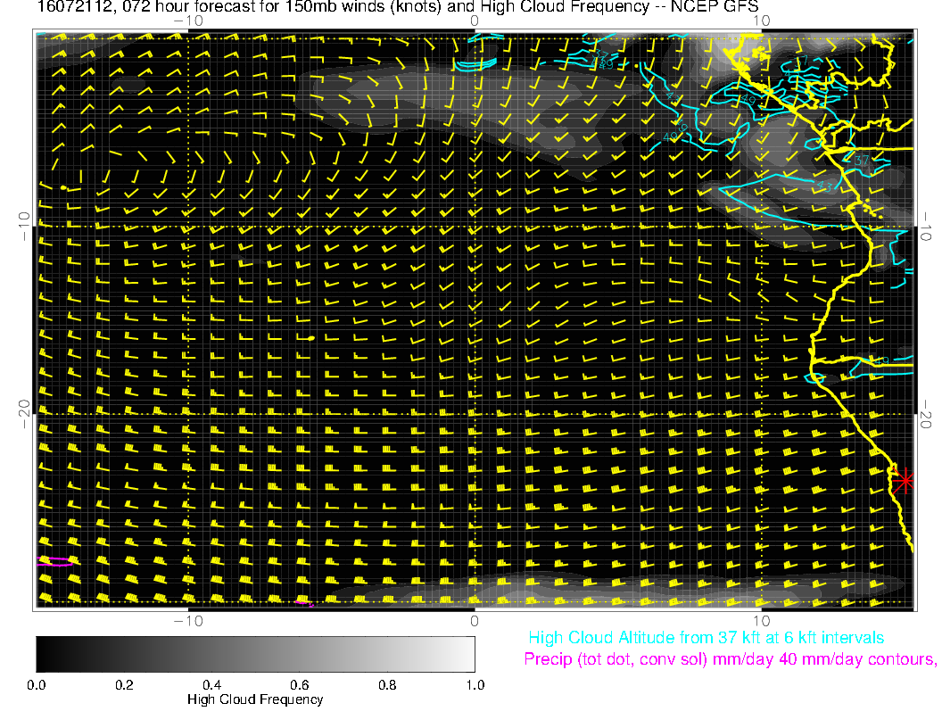Click the High Cloud Frequency colorbar caption

pyautogui.click(x=255, y=699)
